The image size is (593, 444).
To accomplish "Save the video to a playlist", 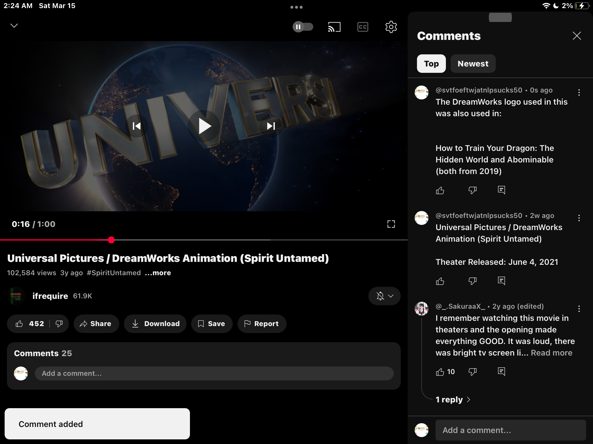I will point(212,324).
